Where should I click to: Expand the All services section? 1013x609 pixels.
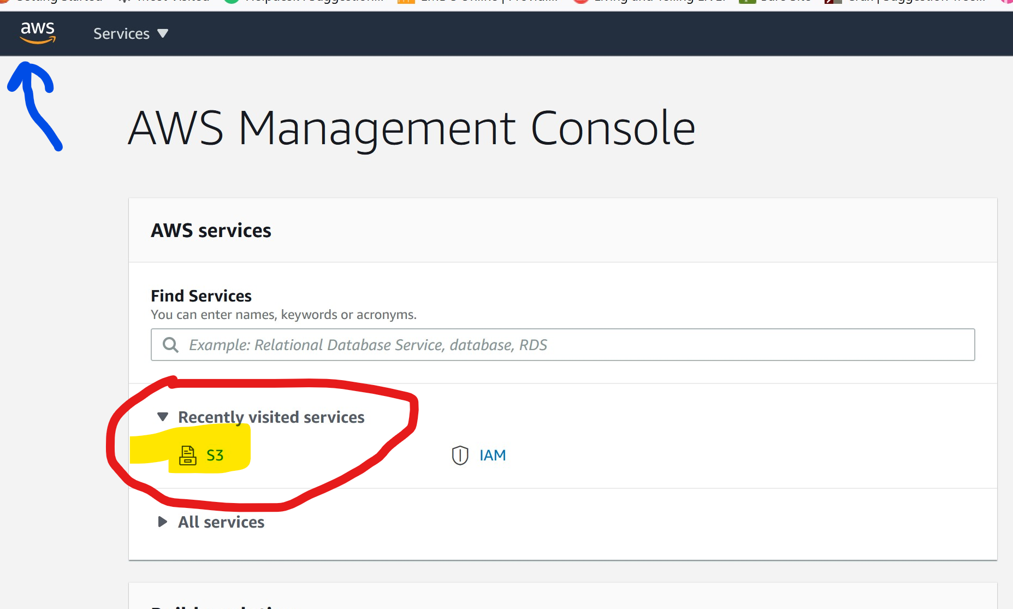coord(162,522)
